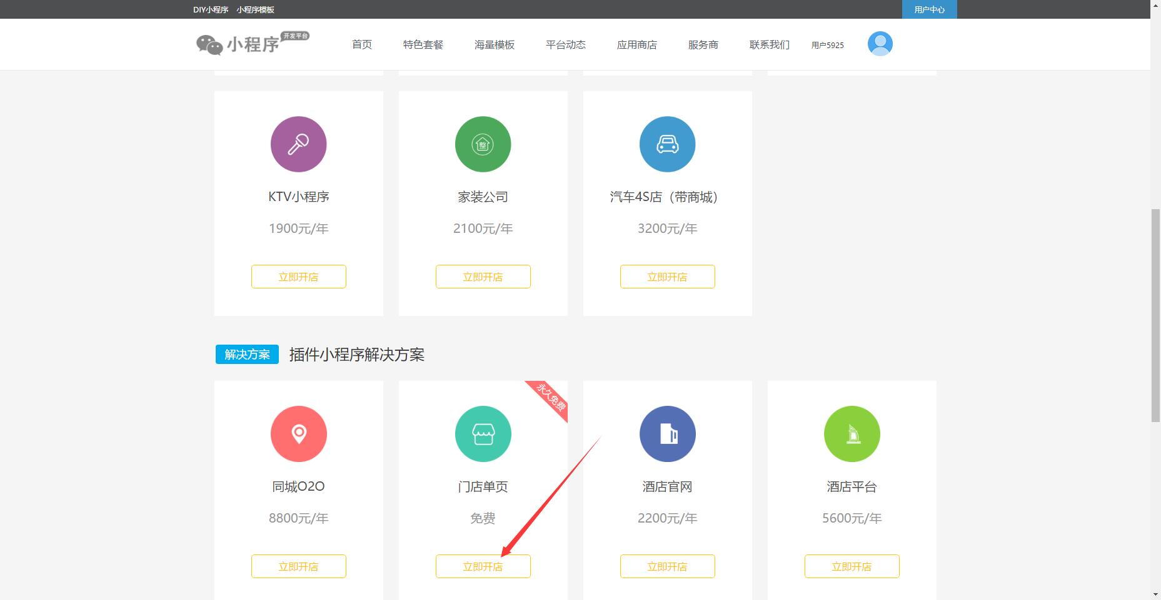Click the dark blue 酒店官网 building icon
Screen dimensions: 1161x600
point(667,434)
